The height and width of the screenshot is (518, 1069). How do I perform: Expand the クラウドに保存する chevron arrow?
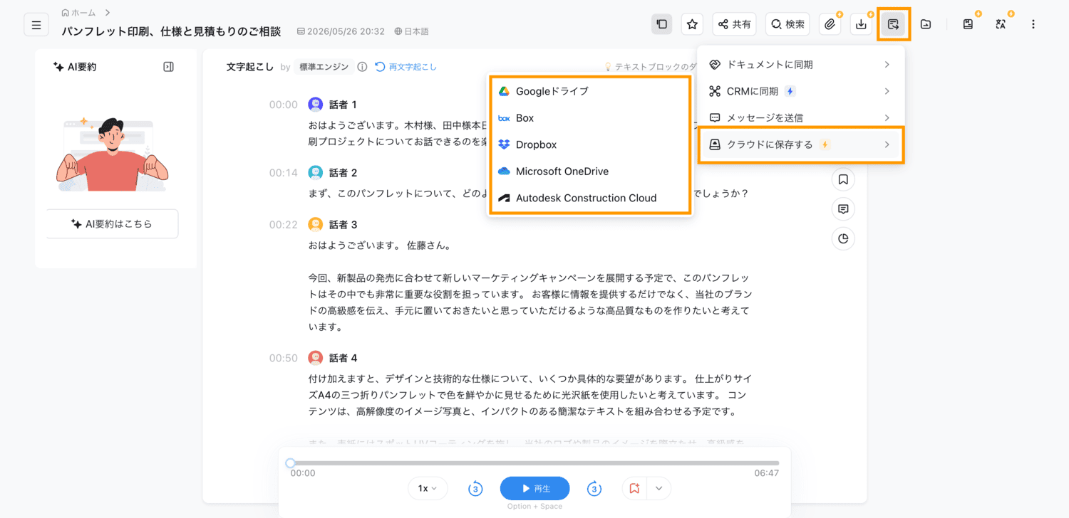pyautogui.click(x=887, y=144)
